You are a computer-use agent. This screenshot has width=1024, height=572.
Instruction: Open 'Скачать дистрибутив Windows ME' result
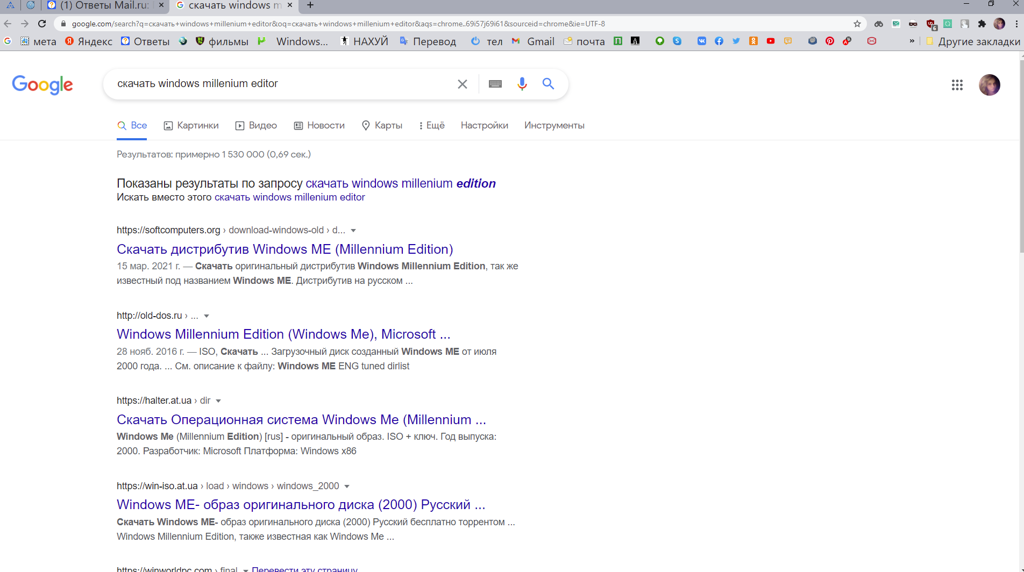(x=285, y=249)
